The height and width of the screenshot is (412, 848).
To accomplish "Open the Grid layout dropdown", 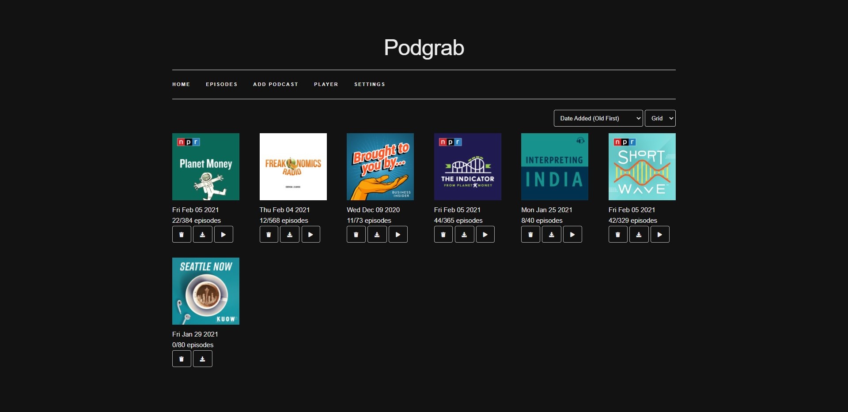I will pyautogui.click(x=660, y=118).
